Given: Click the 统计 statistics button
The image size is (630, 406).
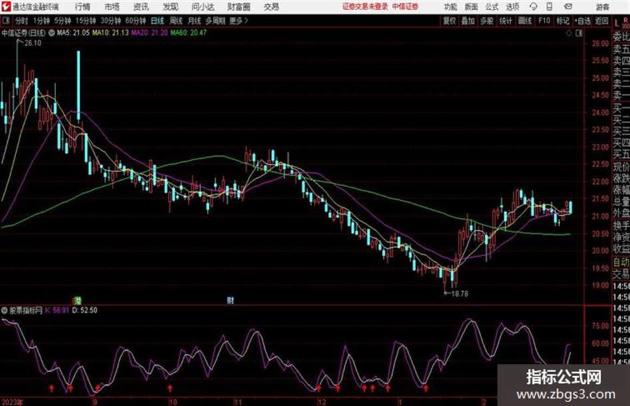Looking at the screenshot, I should click(x=506, y=21).
